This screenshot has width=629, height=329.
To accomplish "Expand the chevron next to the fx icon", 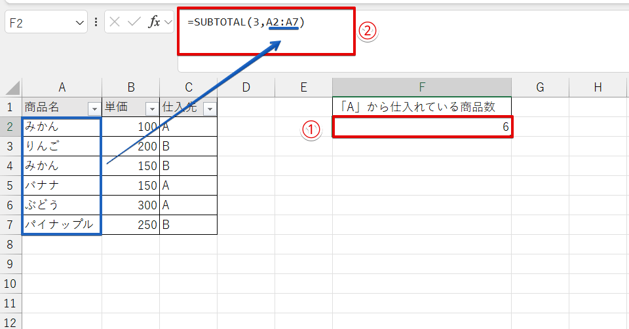I will click(168, 22).
